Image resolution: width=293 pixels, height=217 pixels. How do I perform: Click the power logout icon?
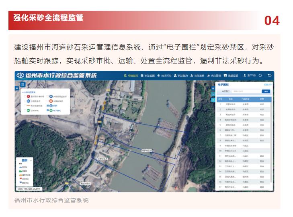pos(260,76)
